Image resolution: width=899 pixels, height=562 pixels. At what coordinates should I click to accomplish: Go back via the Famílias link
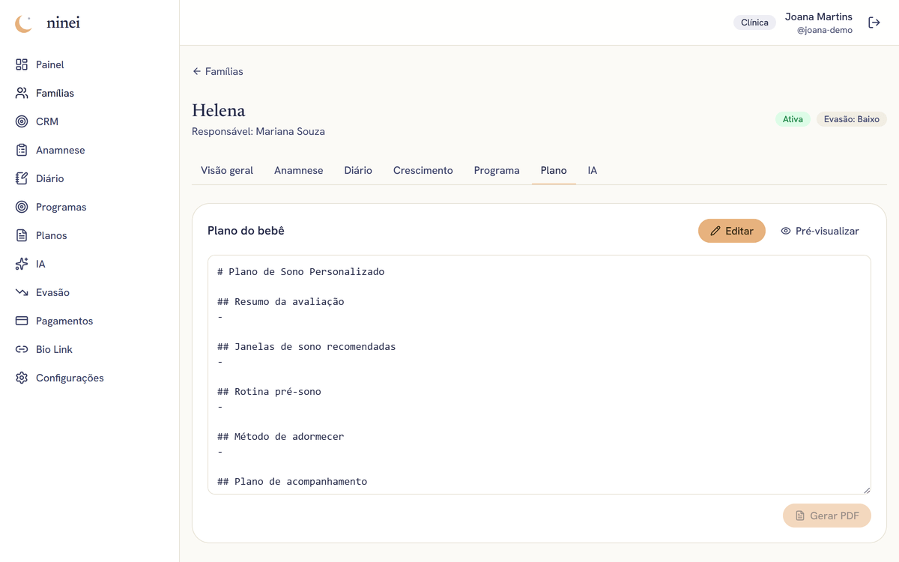coord(218,71)
